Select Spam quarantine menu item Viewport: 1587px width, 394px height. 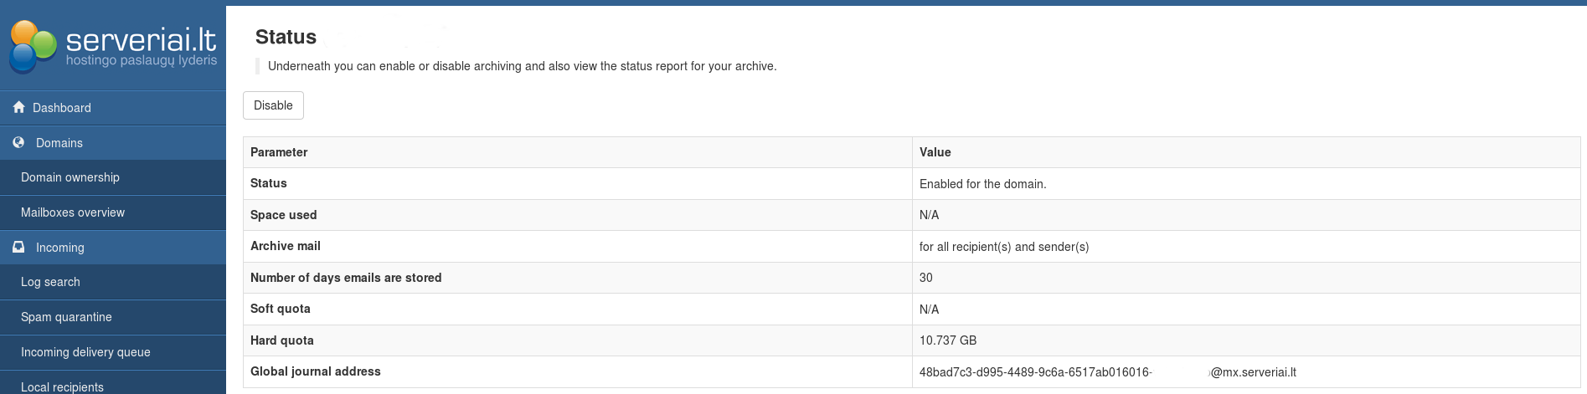pos(66,317)
